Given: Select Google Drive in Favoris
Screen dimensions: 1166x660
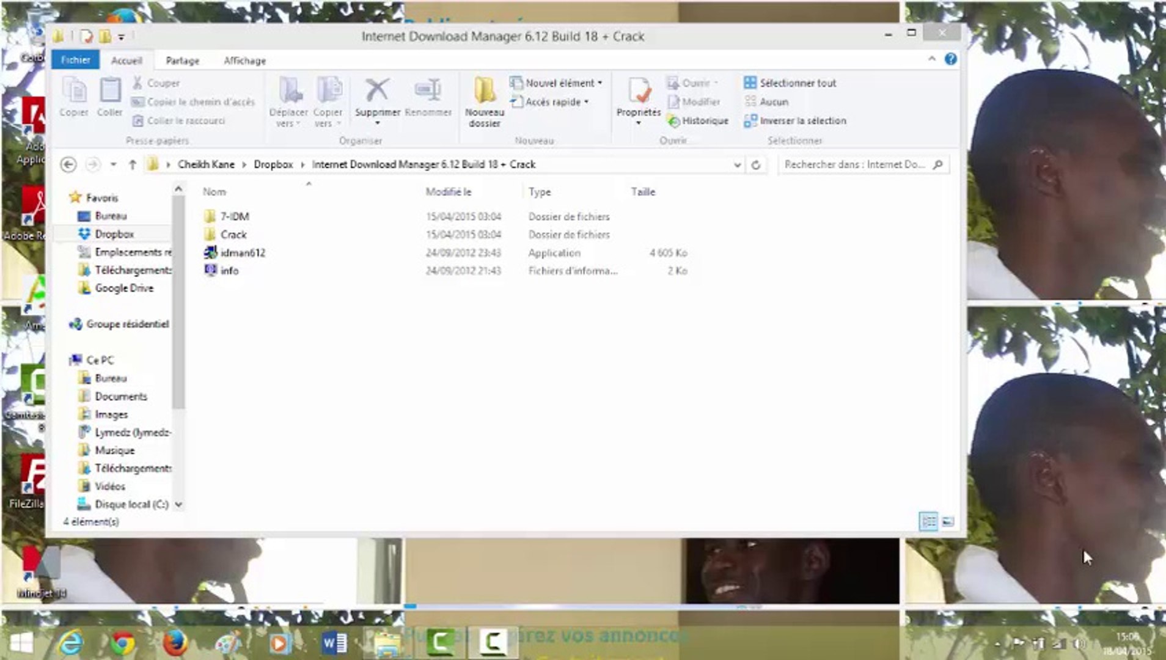Looking at the screenshot, I should 124,288.
